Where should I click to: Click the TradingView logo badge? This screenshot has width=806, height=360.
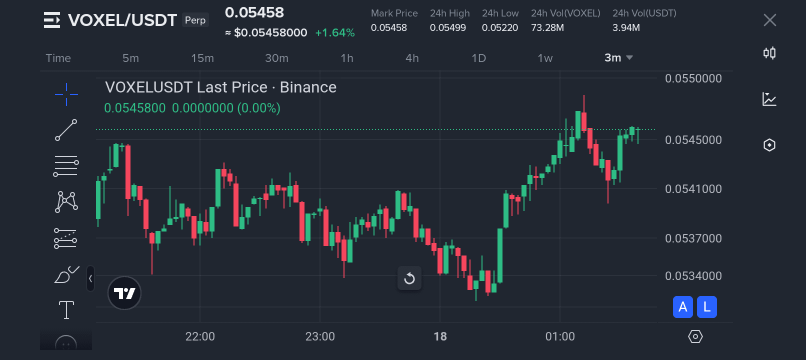(x=124, y=293)
